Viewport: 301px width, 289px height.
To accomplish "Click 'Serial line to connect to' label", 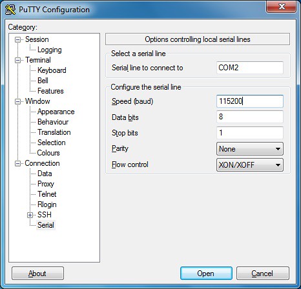I will coord(147,68).
